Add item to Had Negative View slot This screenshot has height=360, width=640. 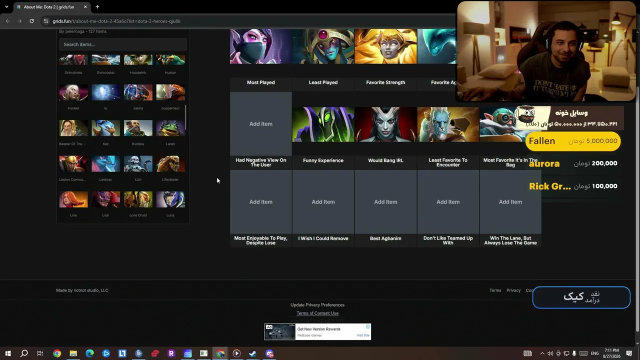[x=261, y=124]
